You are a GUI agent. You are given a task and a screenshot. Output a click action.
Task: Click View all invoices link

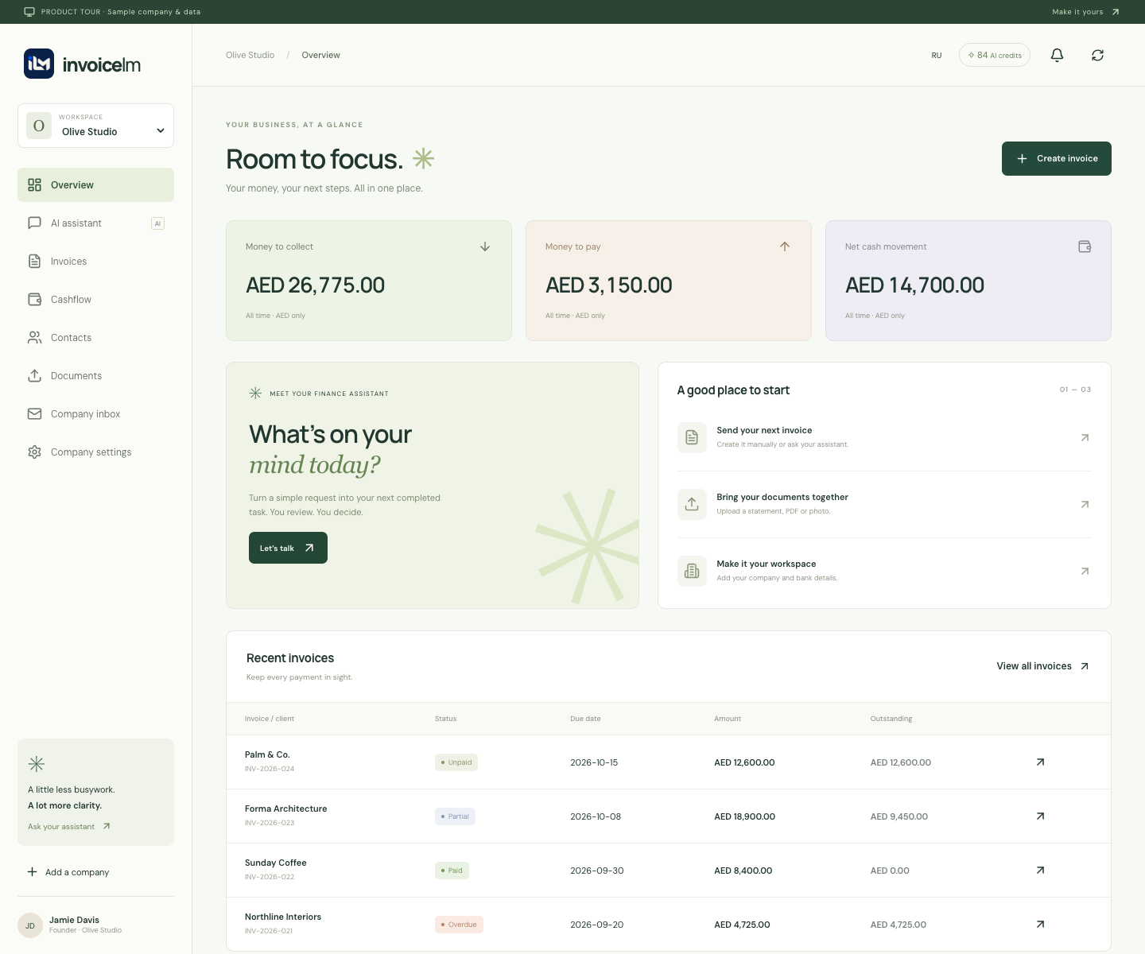coord(1042,666)
